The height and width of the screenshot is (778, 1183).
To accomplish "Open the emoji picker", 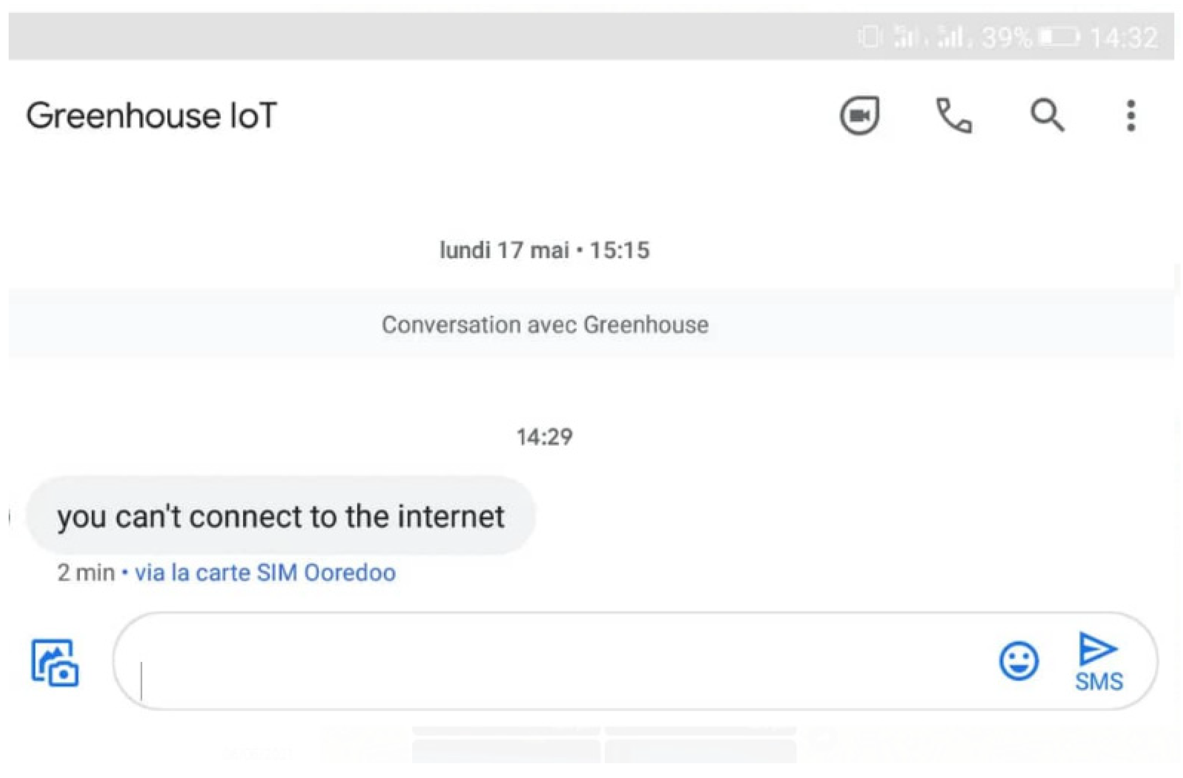I will [1019, 661].
